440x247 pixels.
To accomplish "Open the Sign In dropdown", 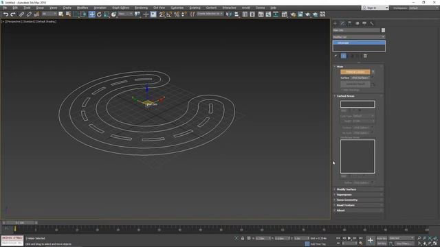I will pos(375,8).
